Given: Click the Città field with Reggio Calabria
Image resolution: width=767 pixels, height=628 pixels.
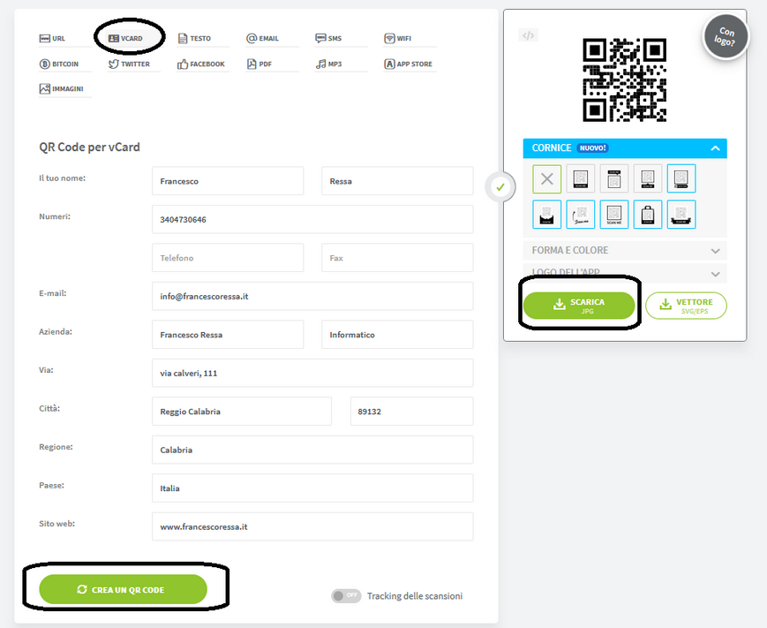Looking at the screenshot, I should click(242, 412).
